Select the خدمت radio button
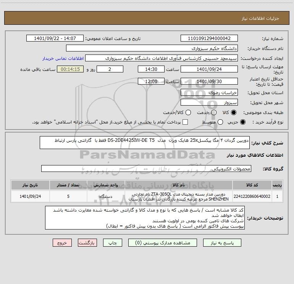Screen dimensions: 294x284 point(214,112)
